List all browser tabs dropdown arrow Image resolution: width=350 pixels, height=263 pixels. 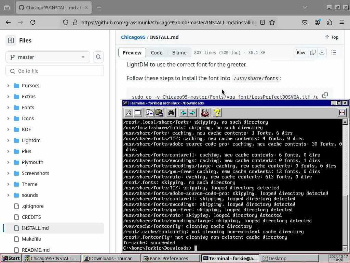click(x=305, y=8)
